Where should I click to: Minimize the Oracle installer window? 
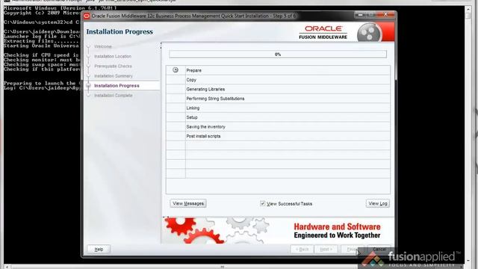point(360,14)
